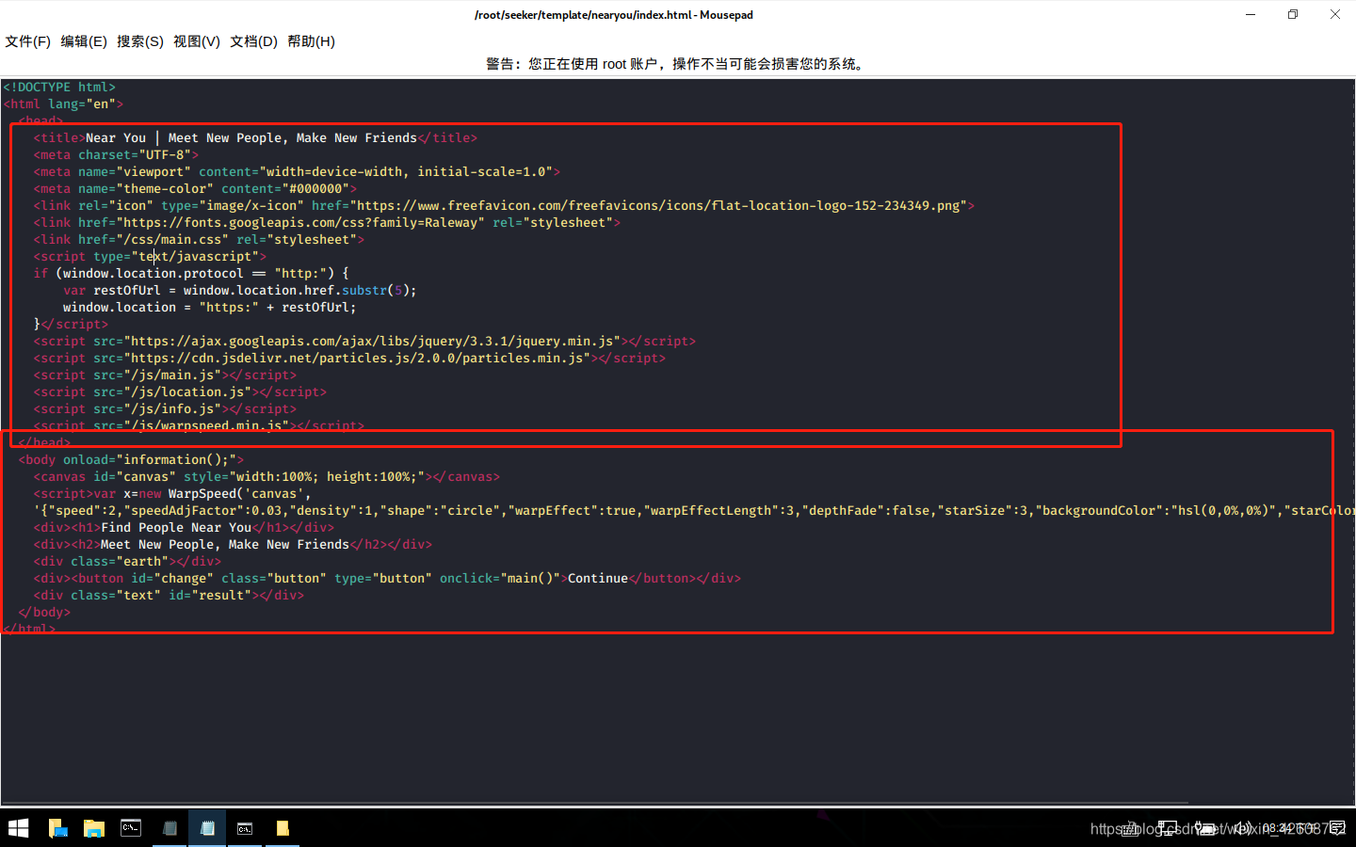The width and height of the screenshot is (1356, 847).
Task: Click the particles.min.js script line
Action: point(349,359)
